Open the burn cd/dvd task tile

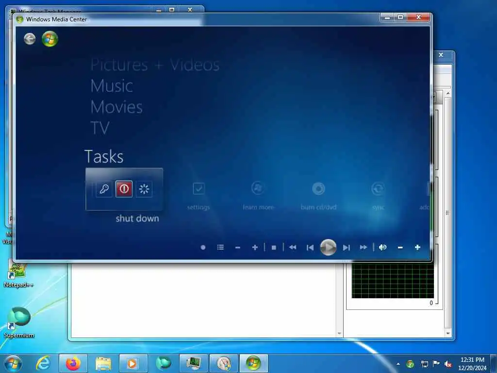point(318,197)
